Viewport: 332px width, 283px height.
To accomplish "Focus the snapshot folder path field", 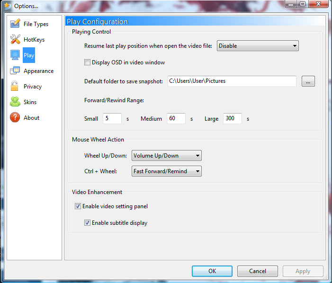I will pyautogui.click(x=232, y=81).
